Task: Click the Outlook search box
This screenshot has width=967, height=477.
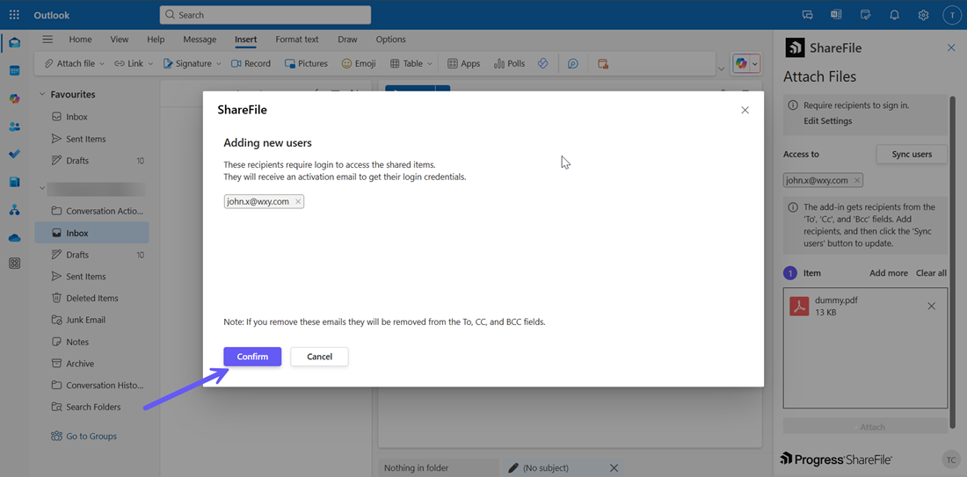Action: coord(265,15)
